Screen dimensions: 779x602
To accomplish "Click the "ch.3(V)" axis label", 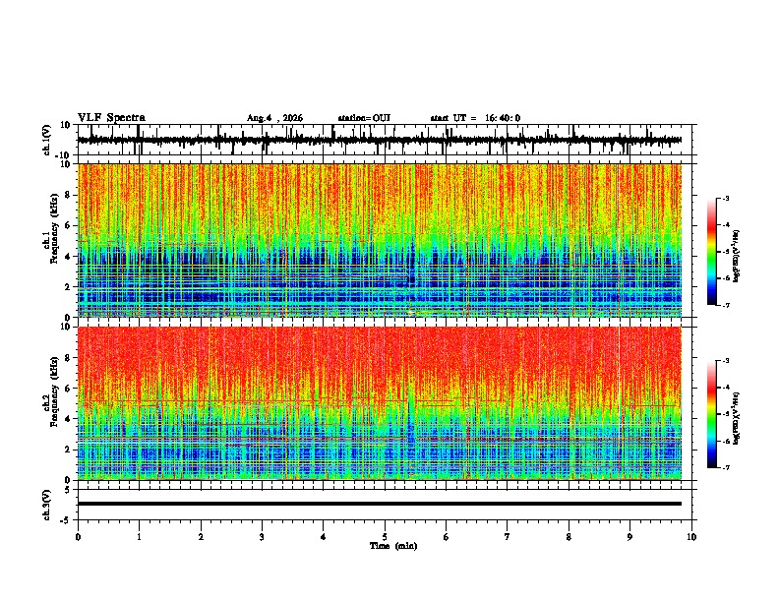I will click(x=47, y=505).
